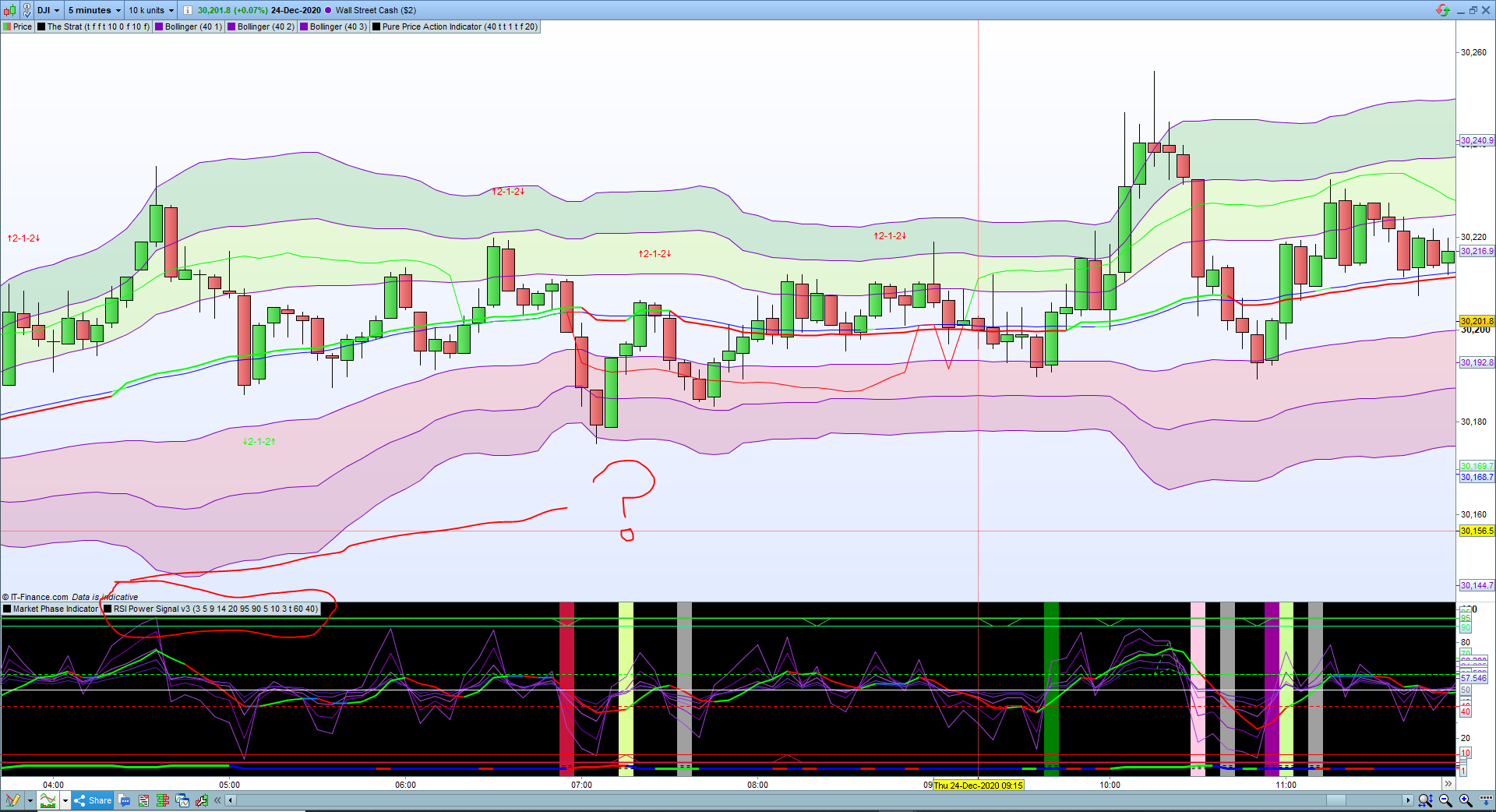Click the Share button
This screenshot has width=1496, height=812.
point(93,800)
